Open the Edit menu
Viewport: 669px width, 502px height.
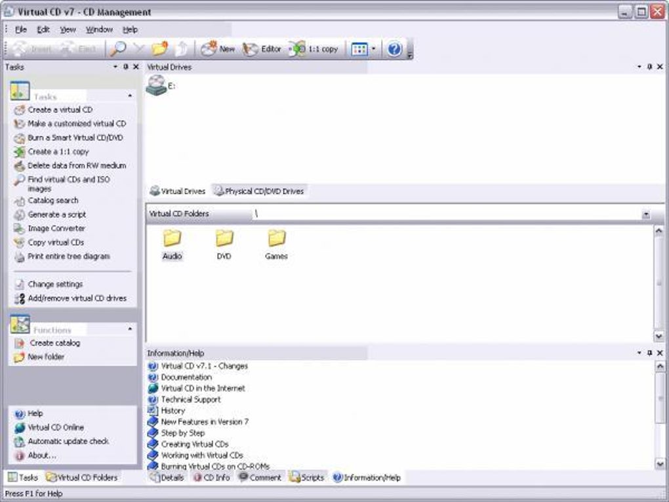(x=43, y=30)
